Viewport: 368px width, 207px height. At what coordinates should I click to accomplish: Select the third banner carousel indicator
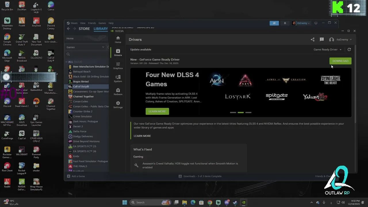(x=248, y=112)
